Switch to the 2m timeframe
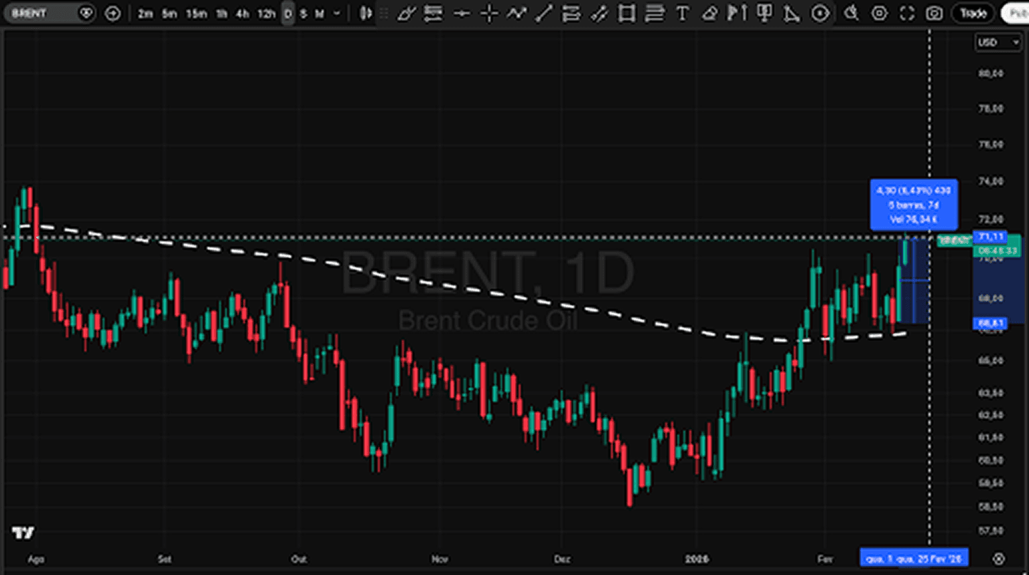1029x575 pixels. pyautogui.click(x=145, y=13)
